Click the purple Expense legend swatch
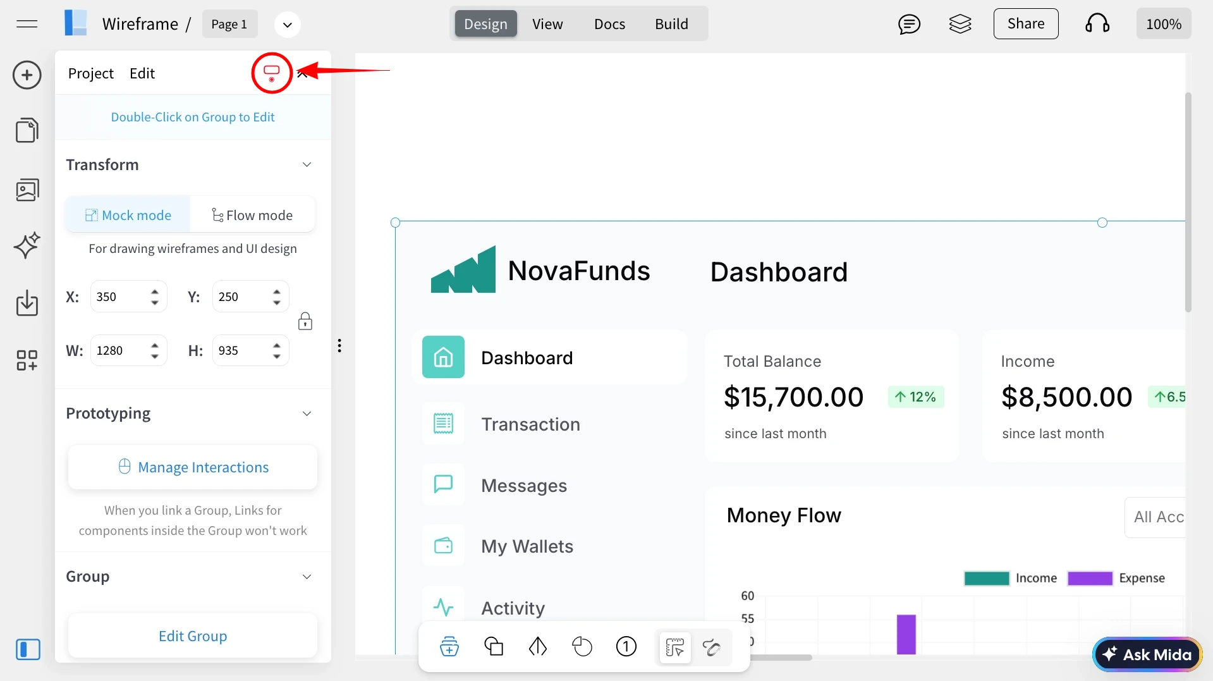Screen dimensions: 1213x681 coord(1089,578)
